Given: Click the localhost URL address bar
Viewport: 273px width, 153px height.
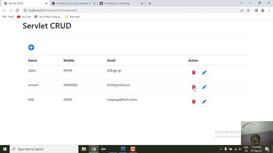Looking at the screenshot, I should 131,10.
